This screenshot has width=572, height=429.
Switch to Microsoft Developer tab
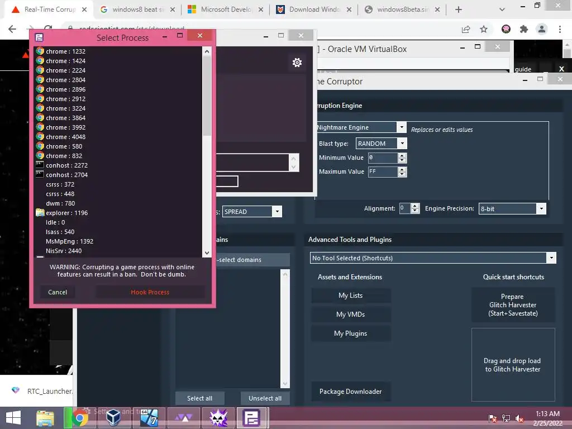click(x=226, y=9)
